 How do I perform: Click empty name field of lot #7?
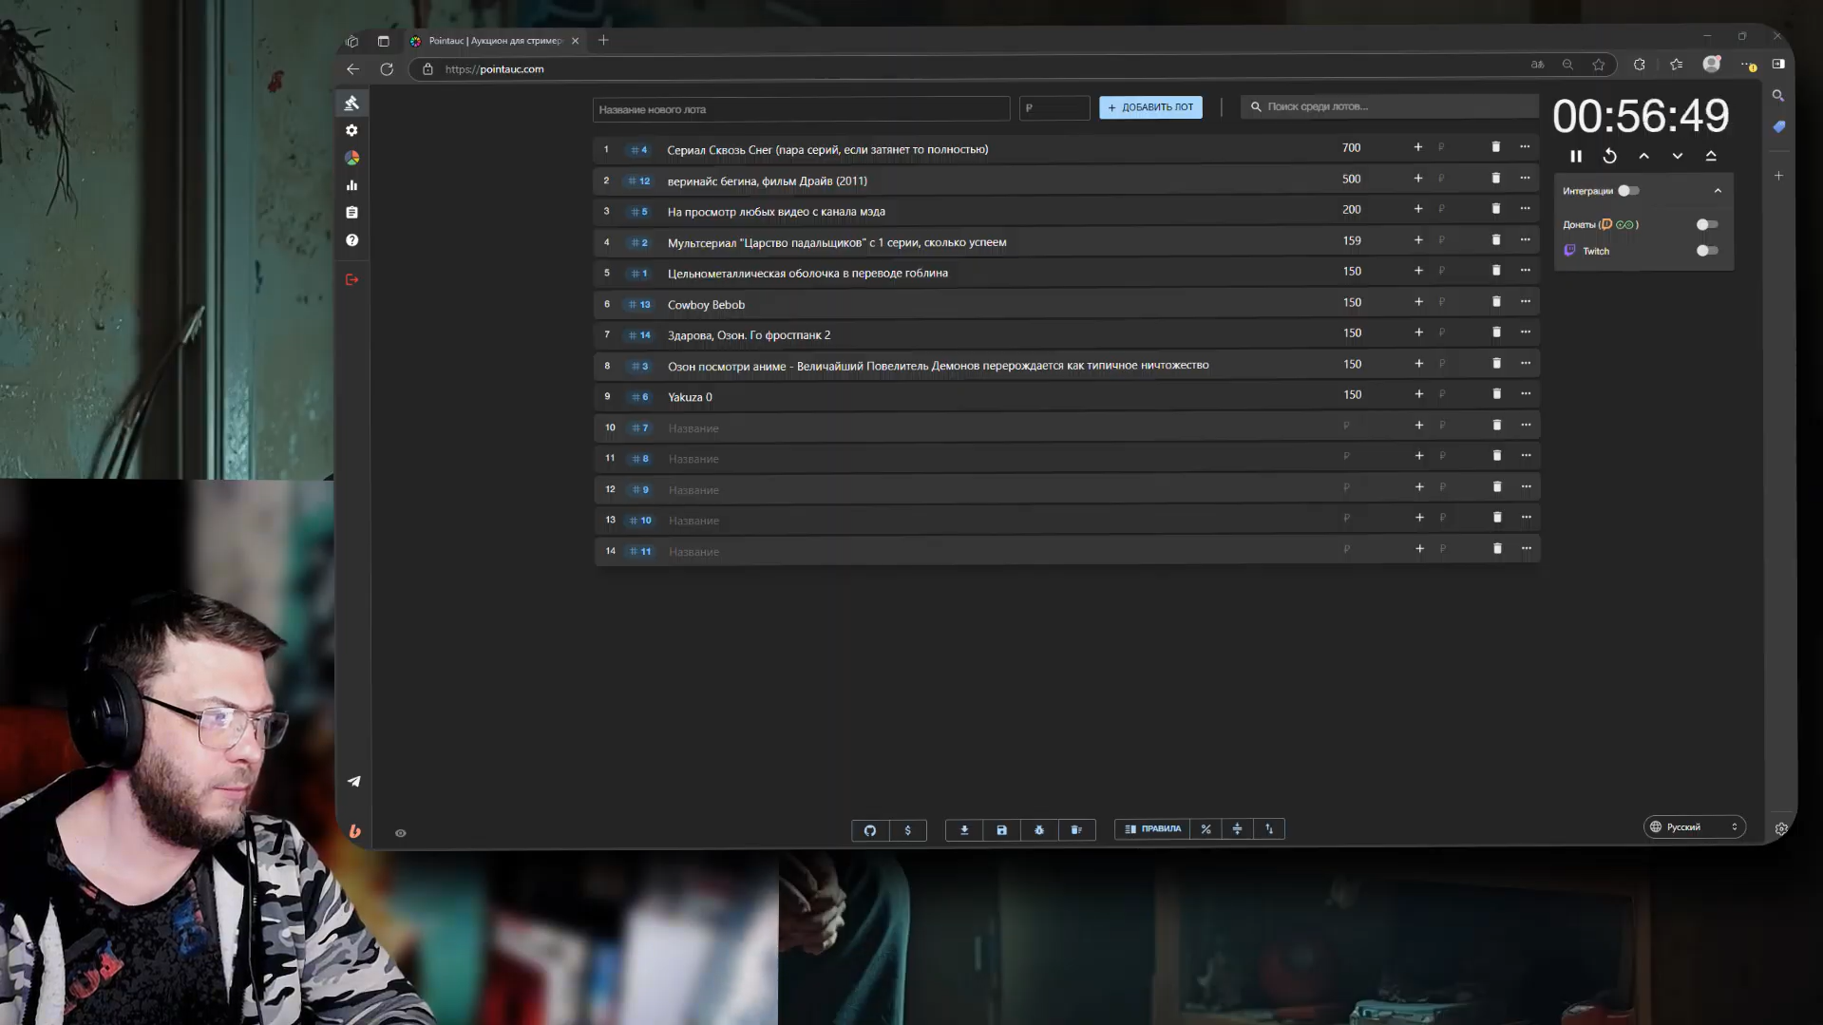pos(997,428)
